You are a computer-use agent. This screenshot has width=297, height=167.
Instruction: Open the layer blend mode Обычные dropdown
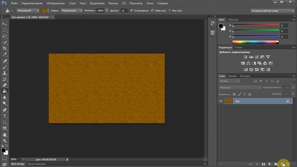tap(240, 88)
